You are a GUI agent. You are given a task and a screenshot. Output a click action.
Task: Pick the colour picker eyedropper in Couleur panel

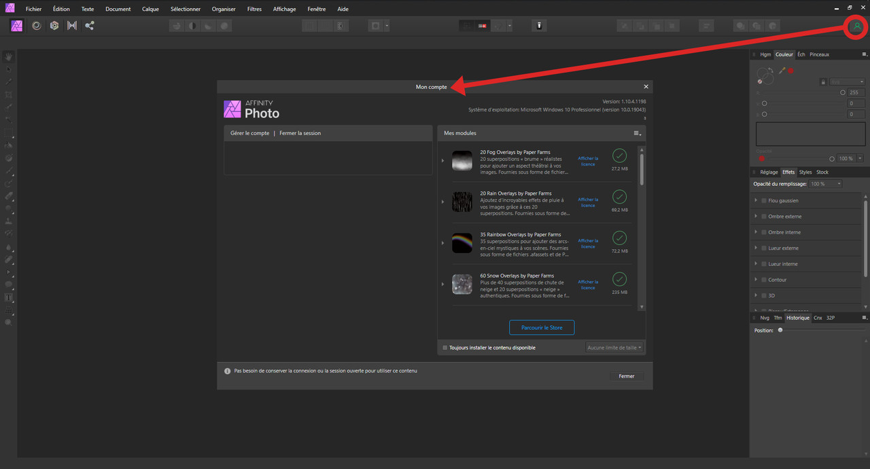(782, 70)
